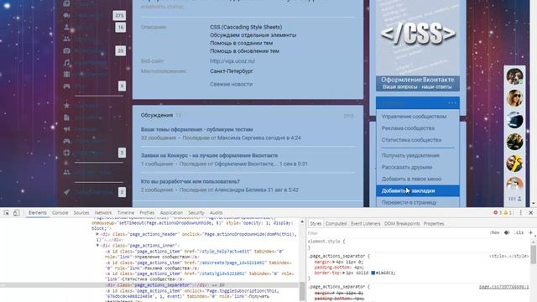537x302 pixels.
Task: Toggle the :hov element state button
Action: 494,232
